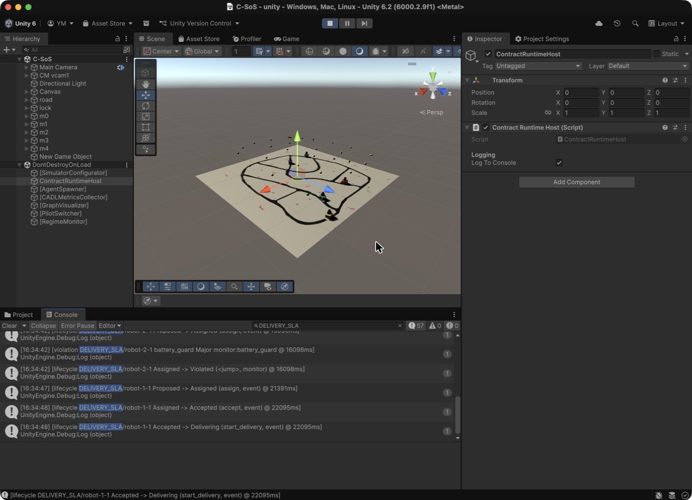This screenshot has height=500, width=692.
Task: Open Unity cloud services icon
Action: pos(599,24)
